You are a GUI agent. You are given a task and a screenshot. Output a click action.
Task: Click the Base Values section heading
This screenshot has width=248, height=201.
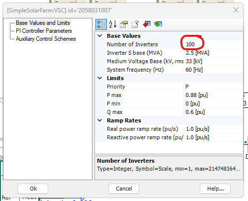pyautogui.click(x=124, y=36)
